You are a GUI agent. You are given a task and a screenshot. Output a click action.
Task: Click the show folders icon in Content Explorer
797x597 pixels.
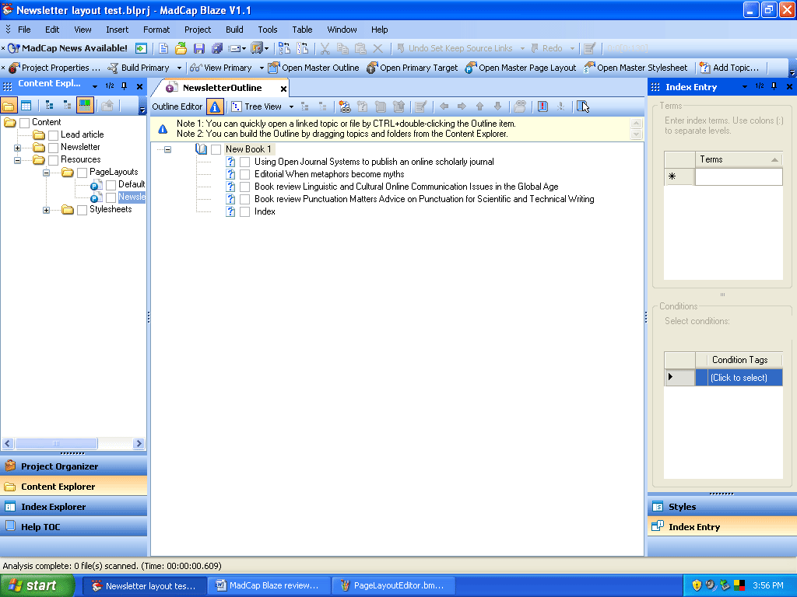tap(9, 106)
